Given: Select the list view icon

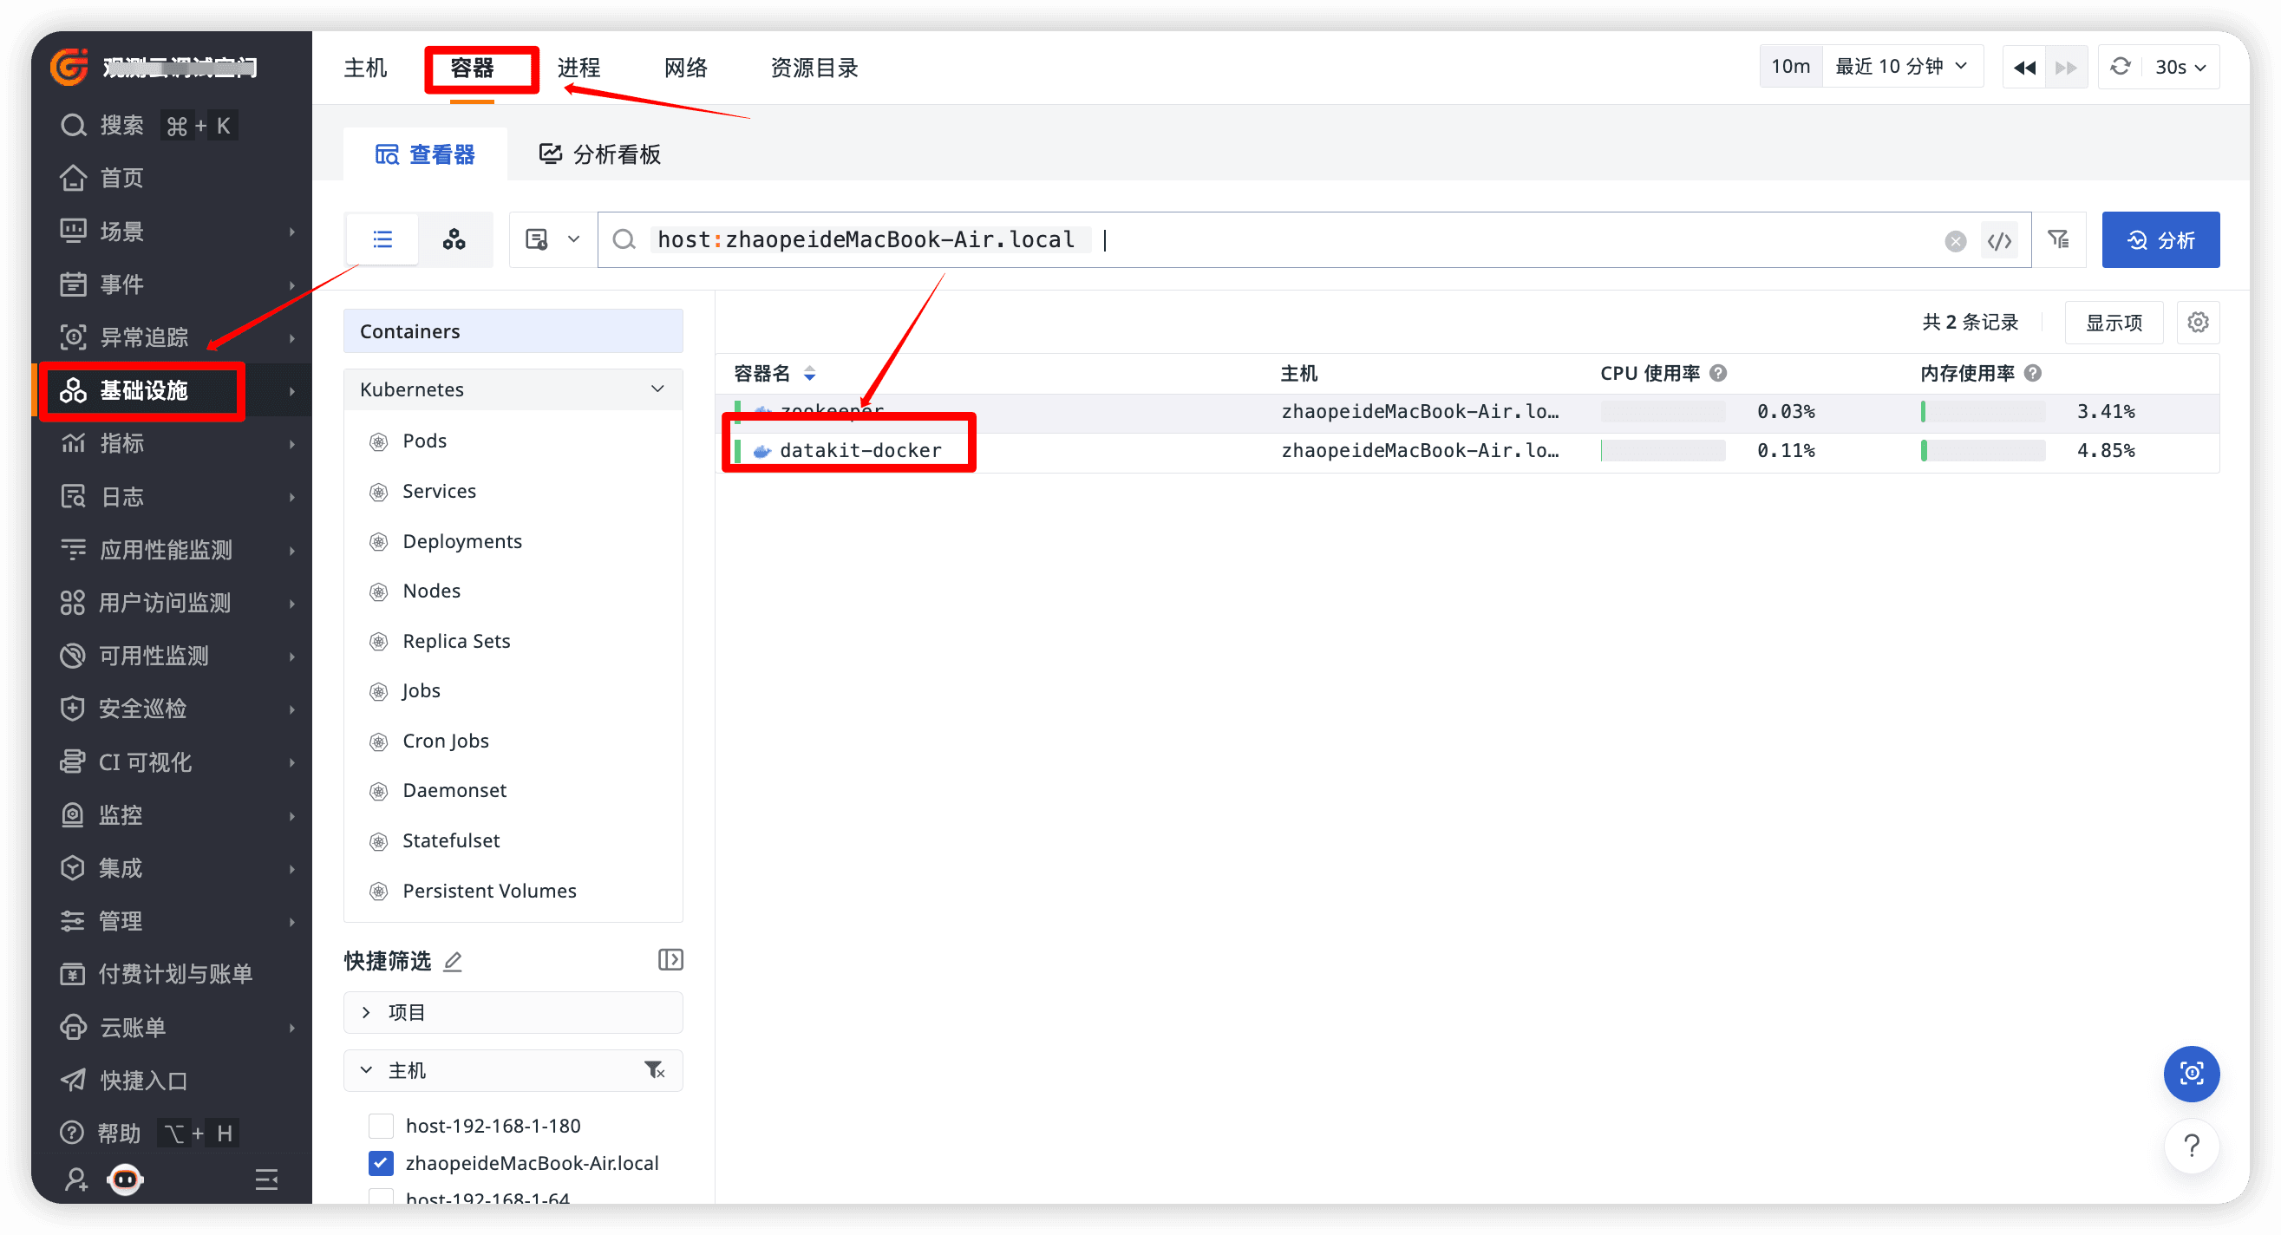Looking at the screenshot, I should [x=381, y=239].
